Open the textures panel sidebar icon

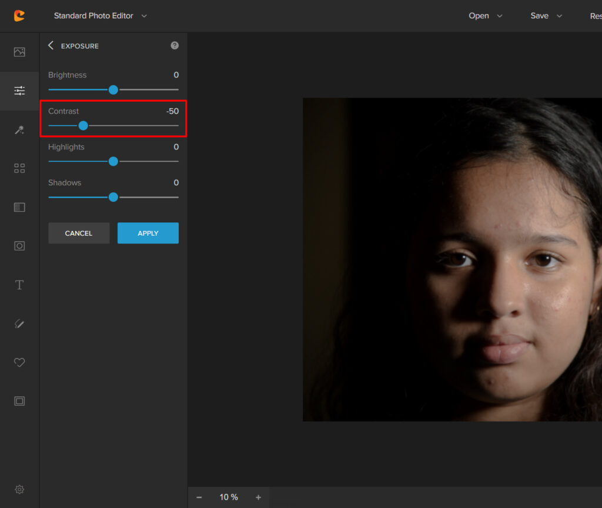pyautogui.click(x=19, y=208)
